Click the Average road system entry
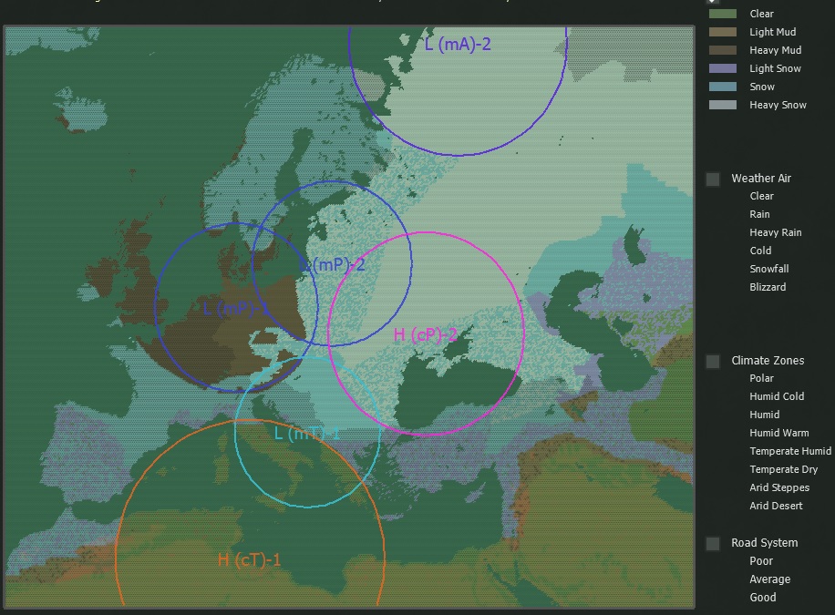 [770, 579]
